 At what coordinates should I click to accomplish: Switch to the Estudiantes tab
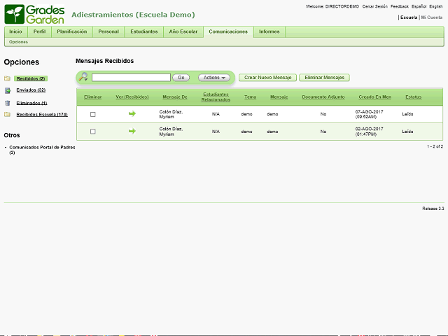[x=143, y=31]
